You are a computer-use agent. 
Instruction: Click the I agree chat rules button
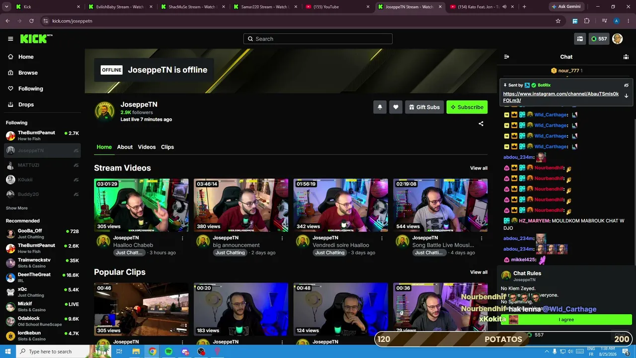(x=566, y=320)
